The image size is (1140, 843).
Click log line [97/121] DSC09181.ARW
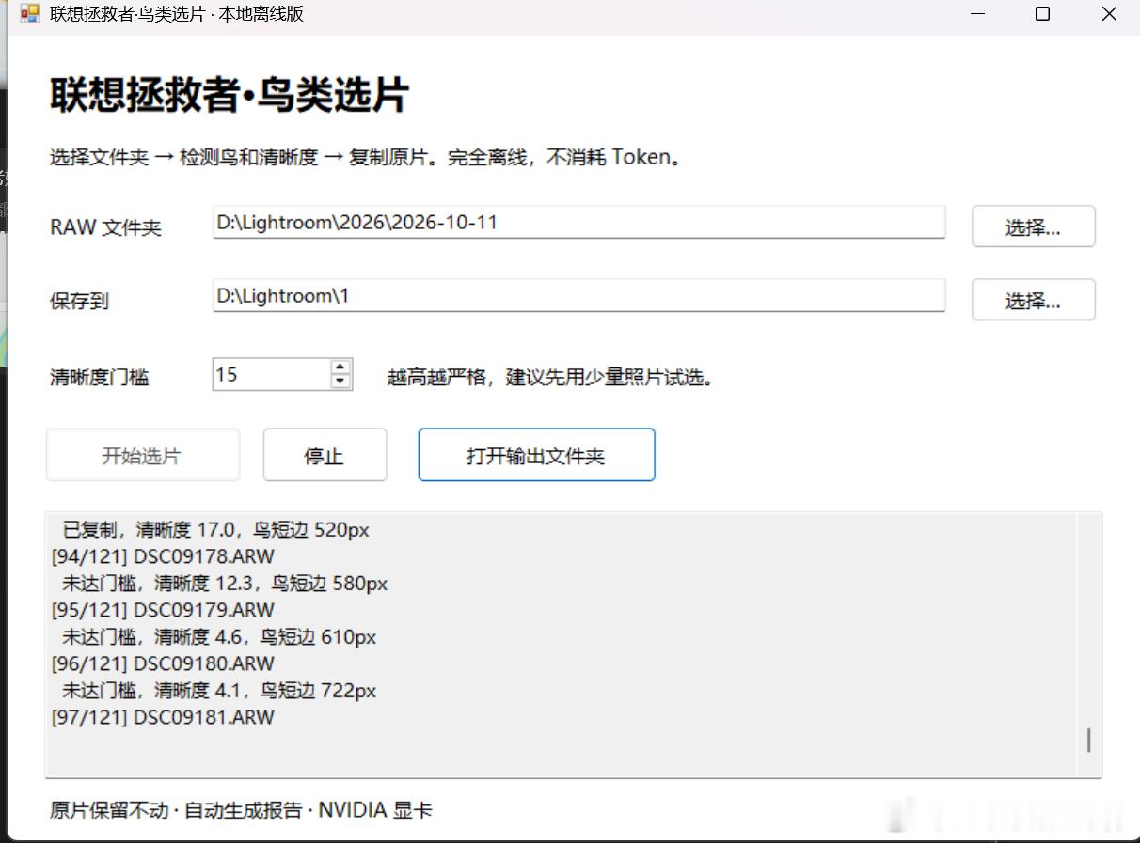point(163,717)
